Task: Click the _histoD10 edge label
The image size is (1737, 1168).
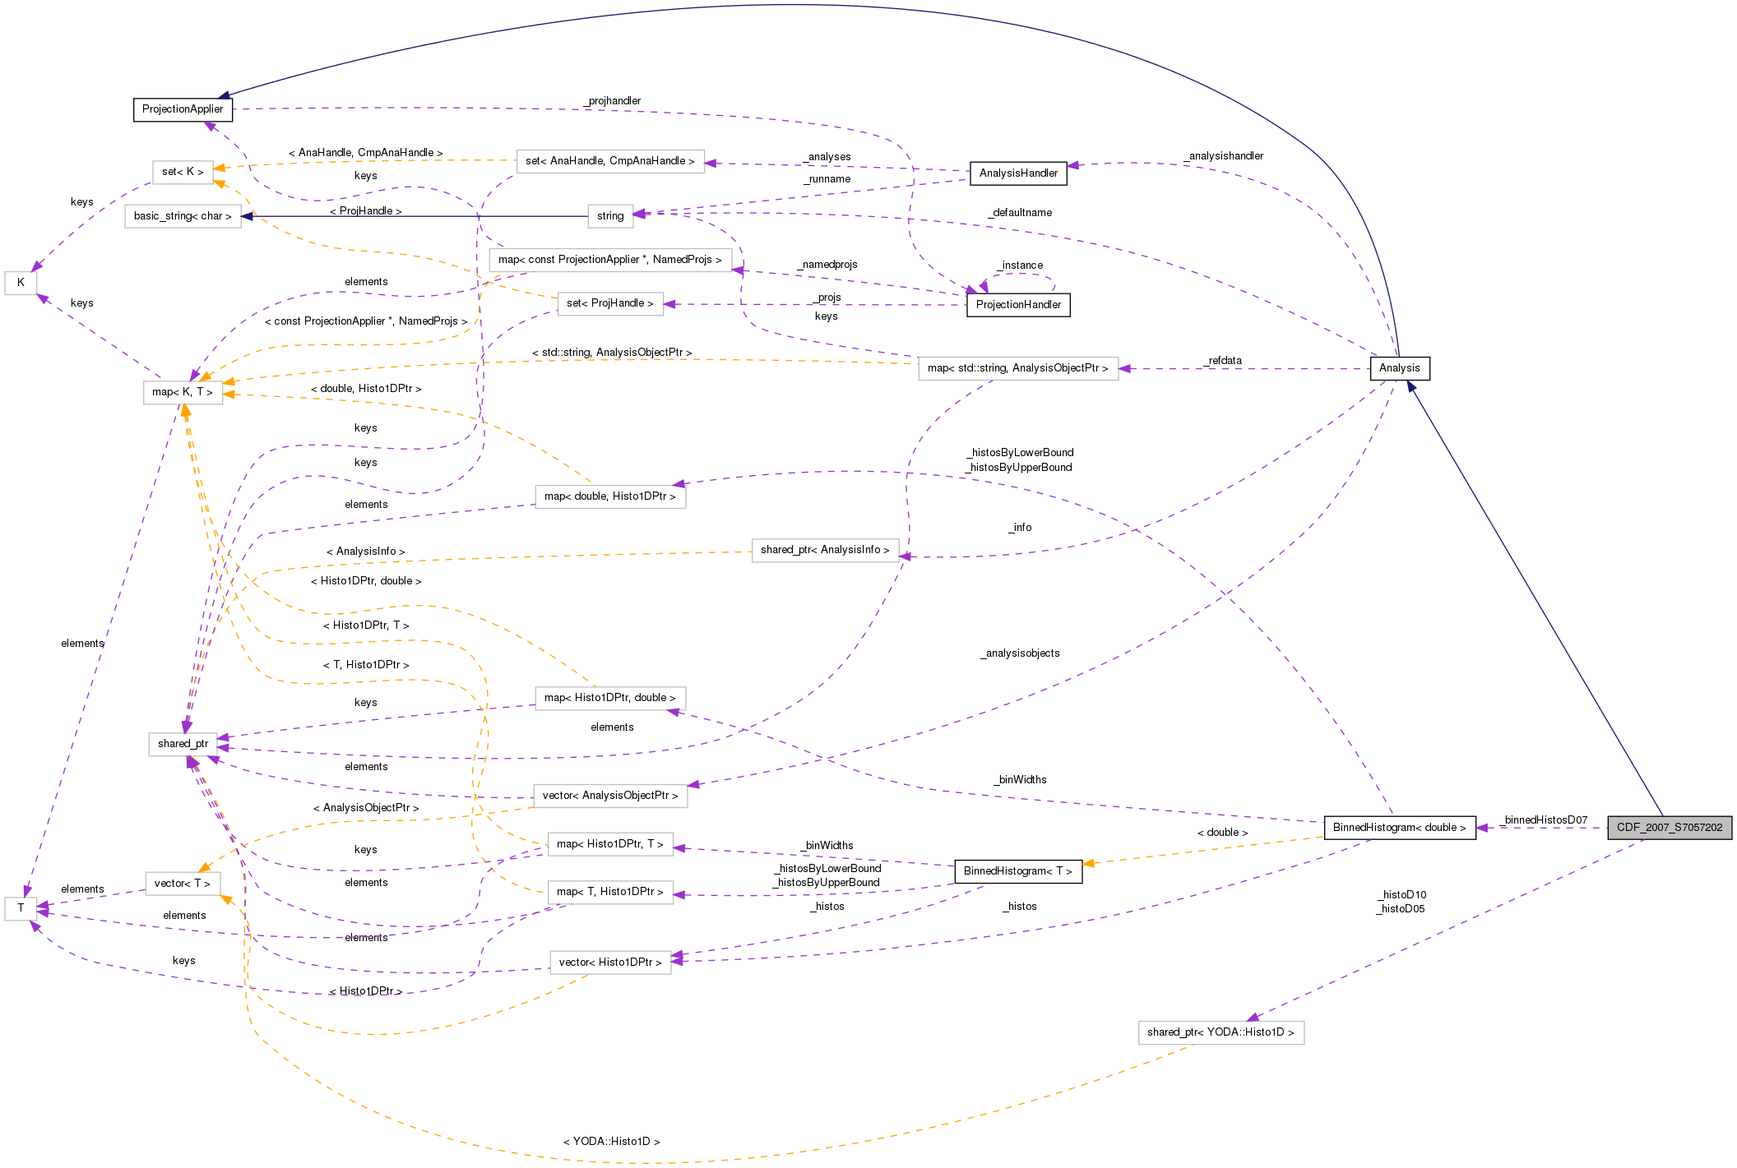Action: [1402, 895]
